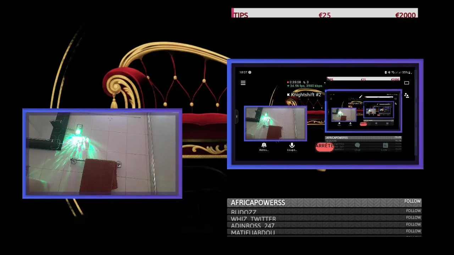454x255 pixels.
Task: Expand the dropdown caret beside the stream stats
Action: 325,83
